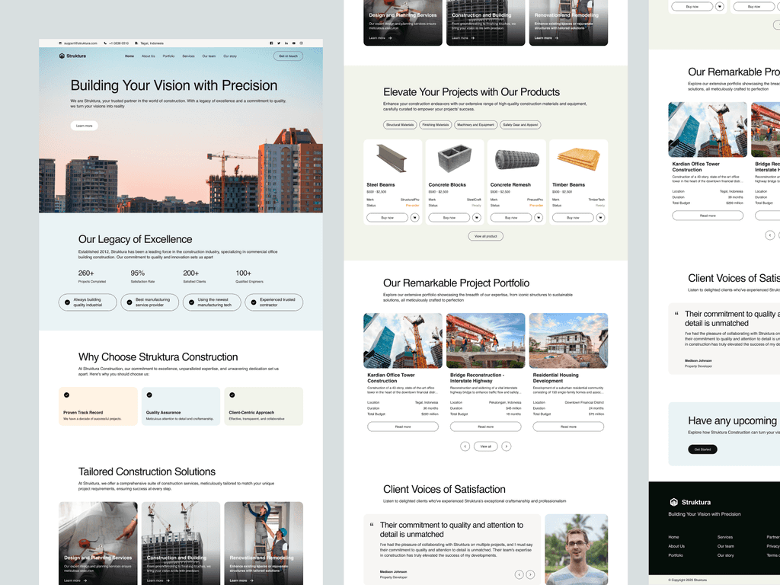Screen dimensions: 780x585
Task: Click the cart icon on Timber Beams card
Action: tap(600, 217)
